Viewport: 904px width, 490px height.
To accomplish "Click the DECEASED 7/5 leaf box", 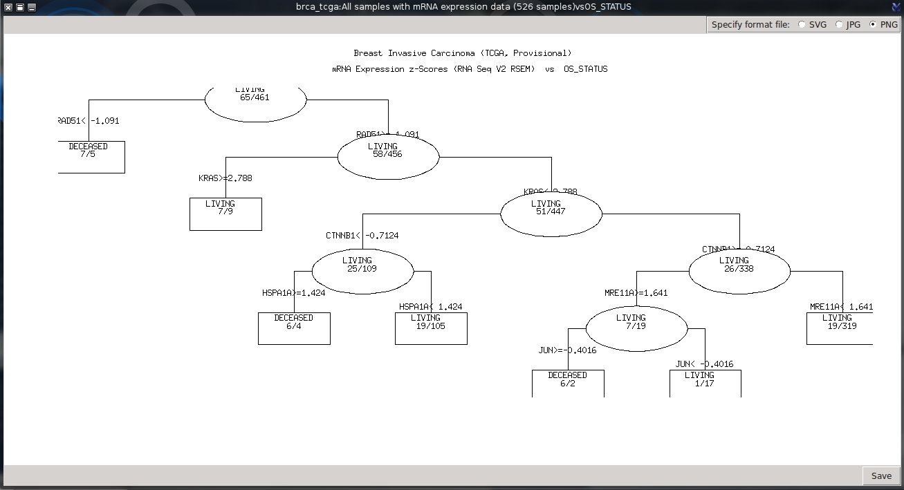I will click(x=92, y=157).
